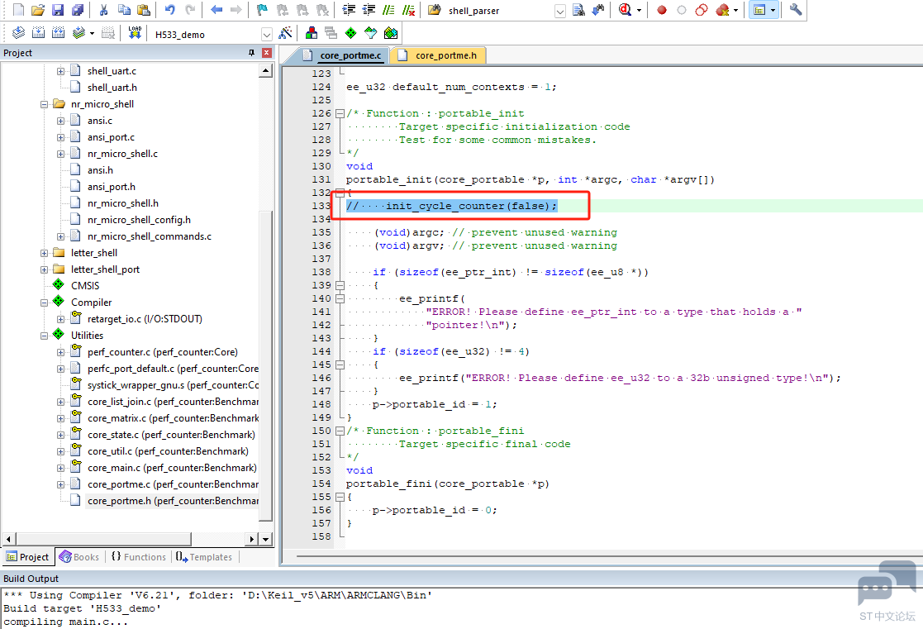Navigate backwards with the blue left arrow
923x629 pixels.
point(216,10)
